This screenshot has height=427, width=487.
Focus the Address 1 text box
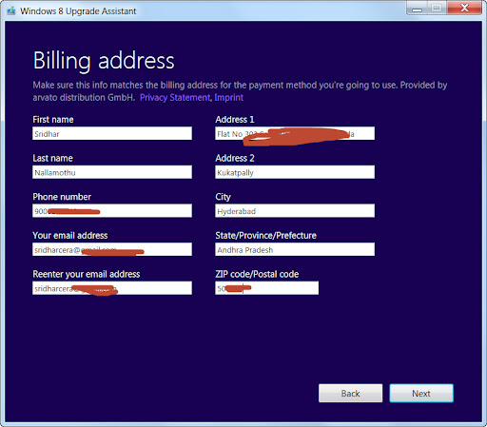click(x=295, y=133)
